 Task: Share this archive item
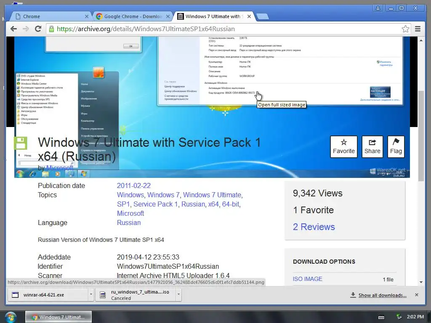372,147
